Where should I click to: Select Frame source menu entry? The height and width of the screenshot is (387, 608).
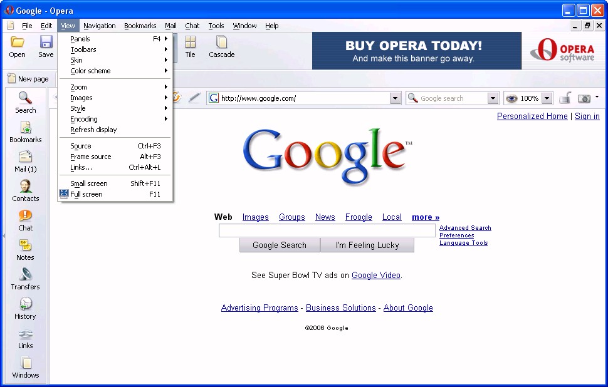(x=115, y=157)
